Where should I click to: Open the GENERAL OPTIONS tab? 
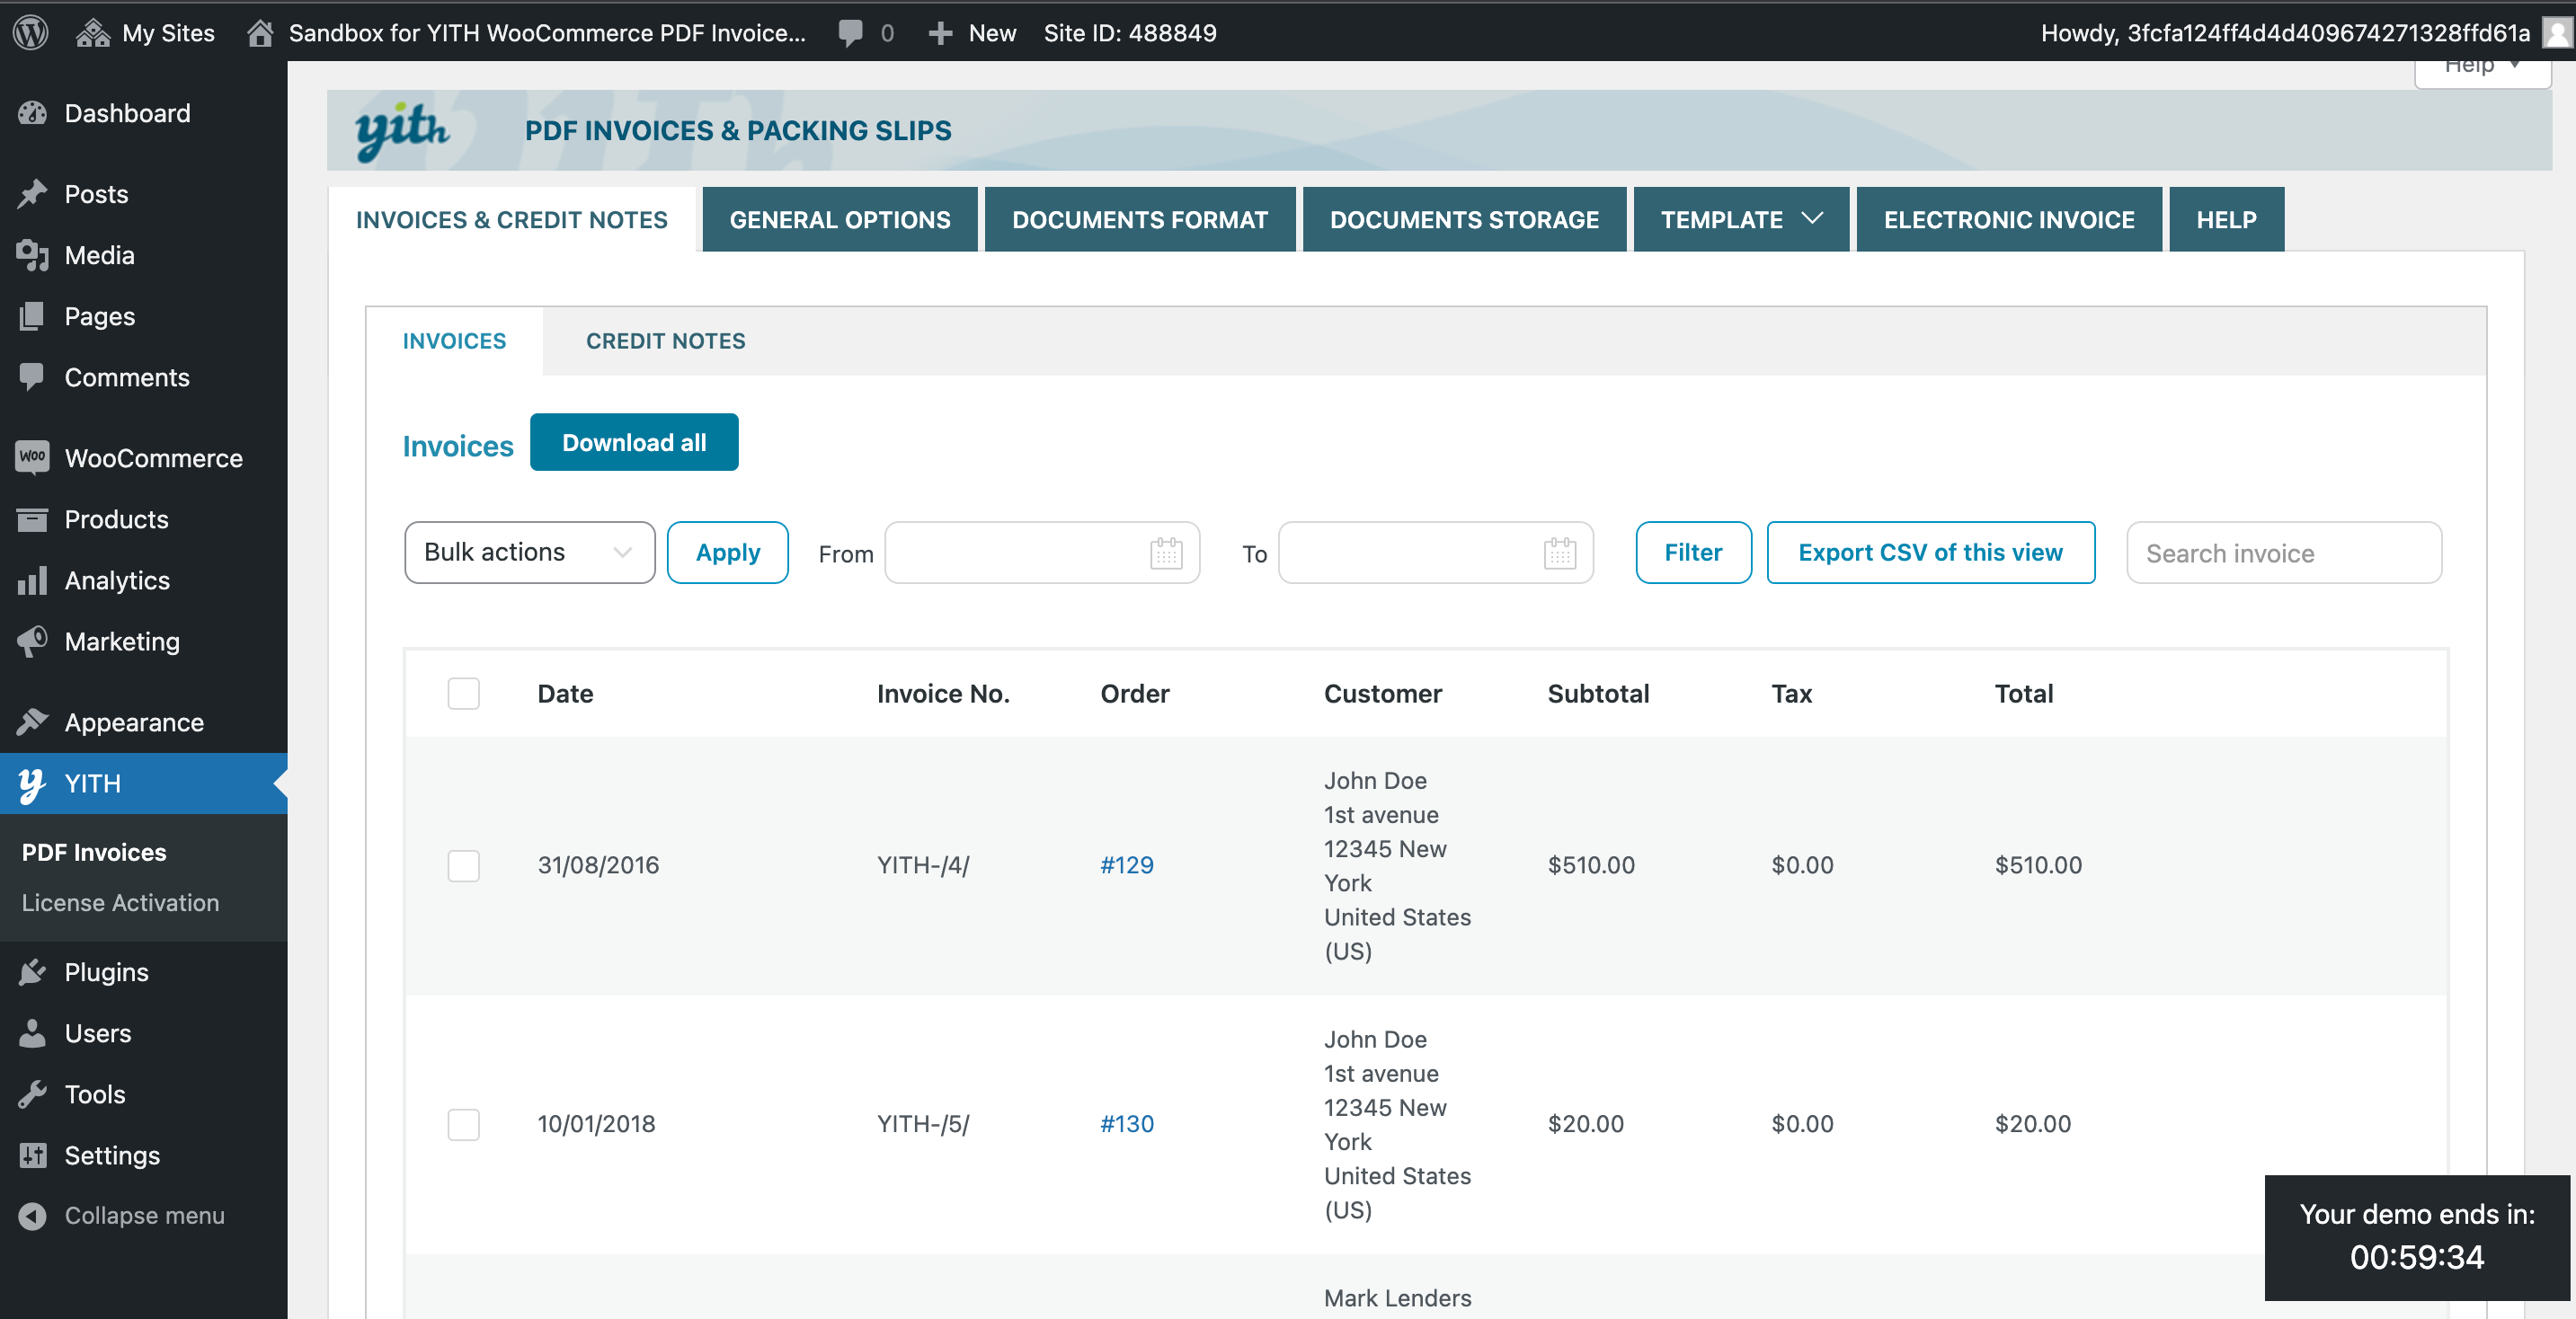pyautogui.click(x=840, y=219)
